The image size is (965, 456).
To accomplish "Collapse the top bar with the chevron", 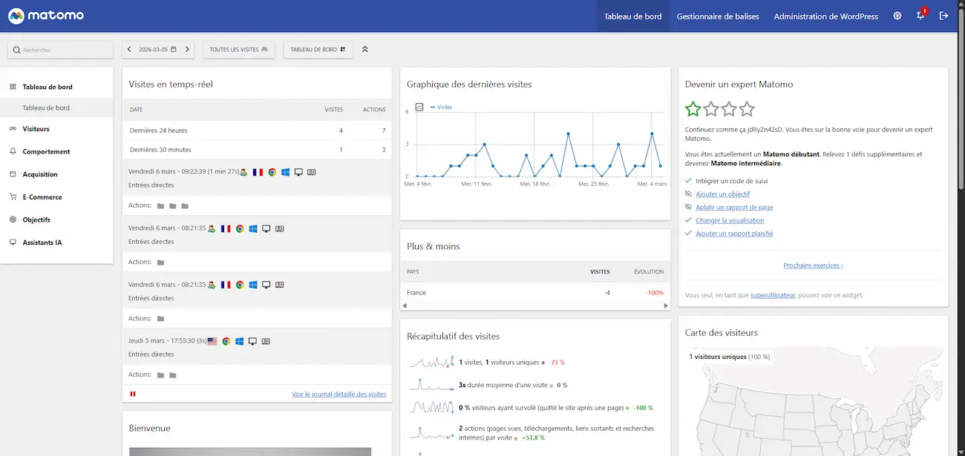I will click(364, 49).
